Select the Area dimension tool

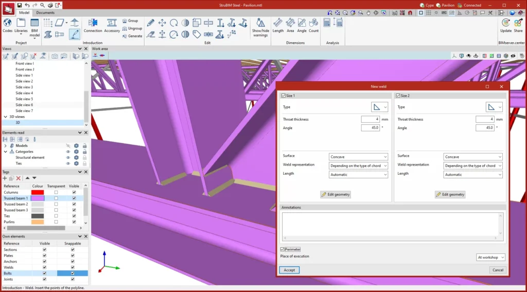[x=290, y=24]
